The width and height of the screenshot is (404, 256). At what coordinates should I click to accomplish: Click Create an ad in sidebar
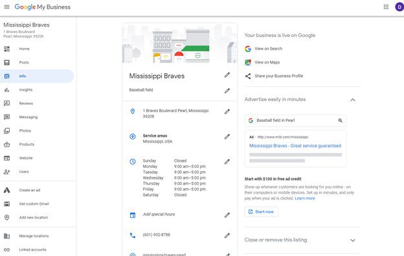[x=30, y=191]
